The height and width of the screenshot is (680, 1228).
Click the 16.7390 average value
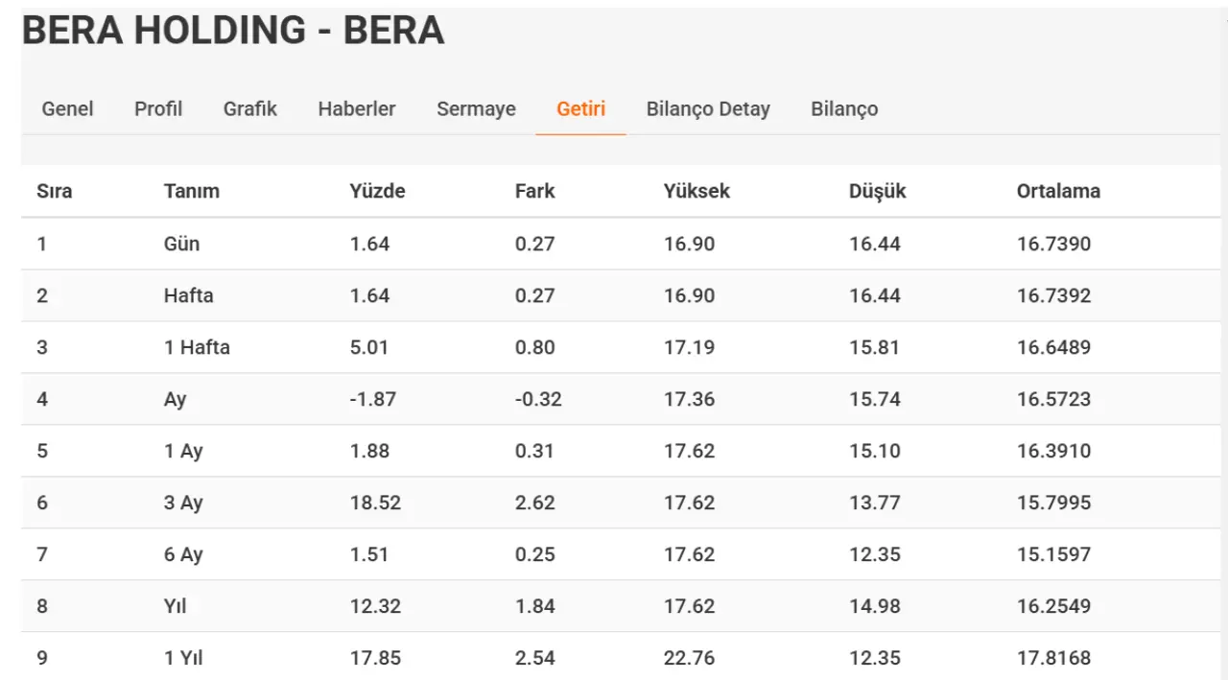coord(1053,244)
